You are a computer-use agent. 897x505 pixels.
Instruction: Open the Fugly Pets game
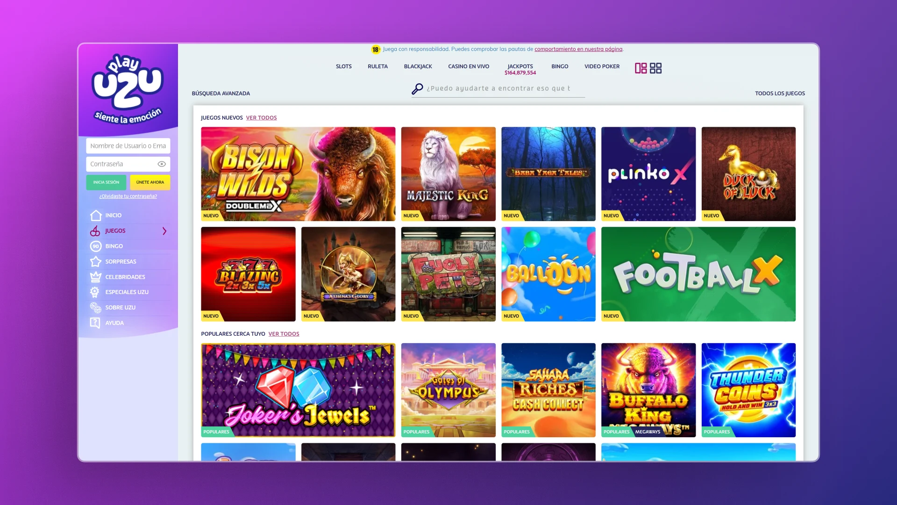tap(448, 274)
